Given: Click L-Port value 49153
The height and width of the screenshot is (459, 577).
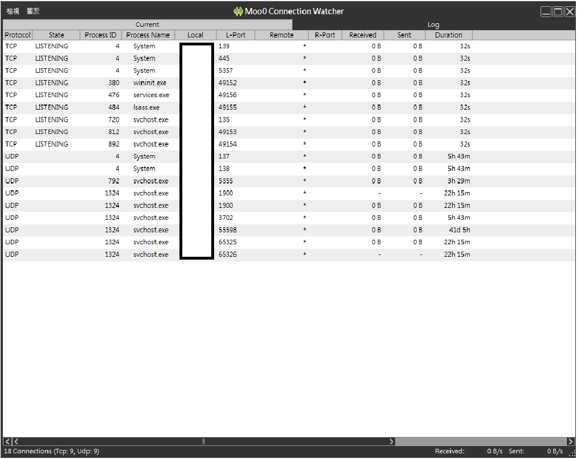Looking at the screenshot, I should [x=227, y=132].
